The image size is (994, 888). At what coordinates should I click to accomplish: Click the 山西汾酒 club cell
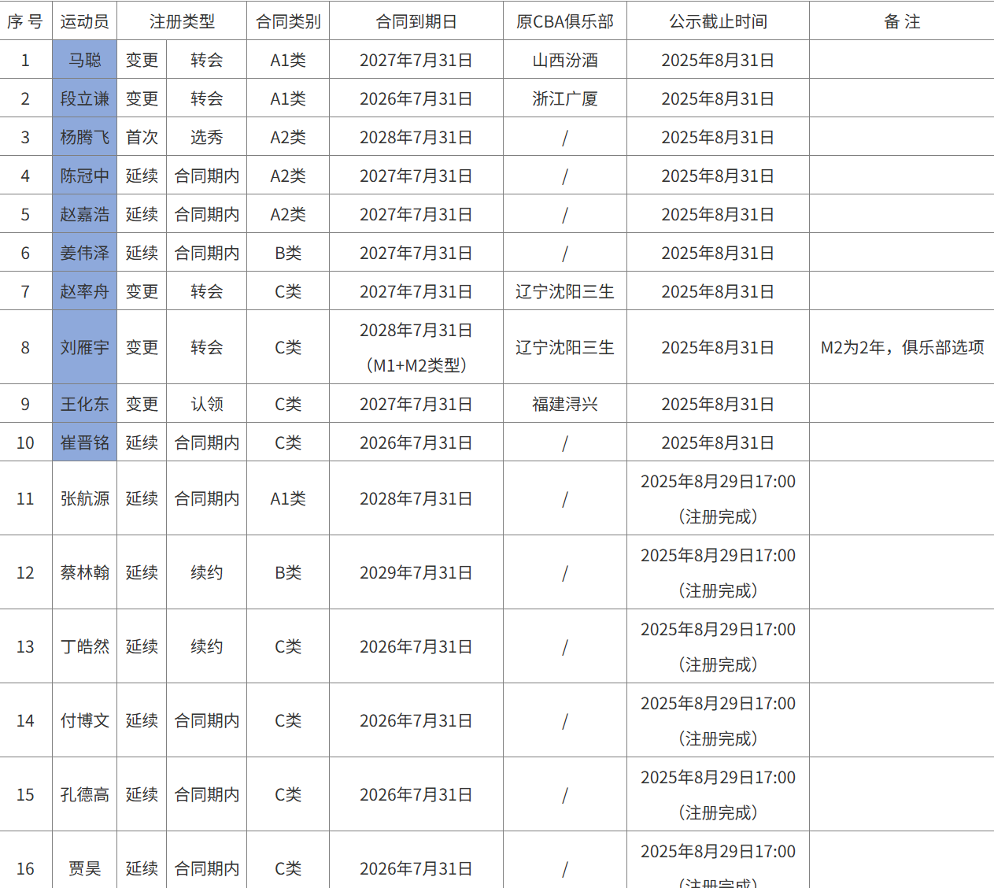click(564, 60)
